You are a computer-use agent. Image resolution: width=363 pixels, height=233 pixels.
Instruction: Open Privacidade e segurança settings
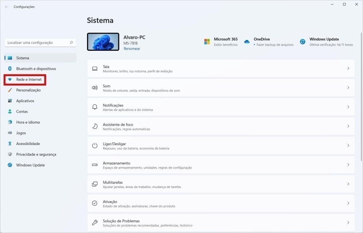pyautogui.click(x=40, y=154)
